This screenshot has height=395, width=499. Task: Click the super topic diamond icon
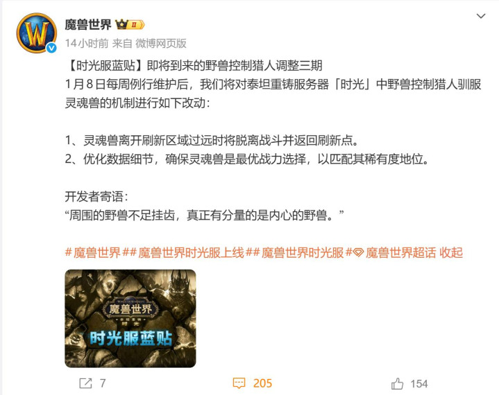(358, 253)
